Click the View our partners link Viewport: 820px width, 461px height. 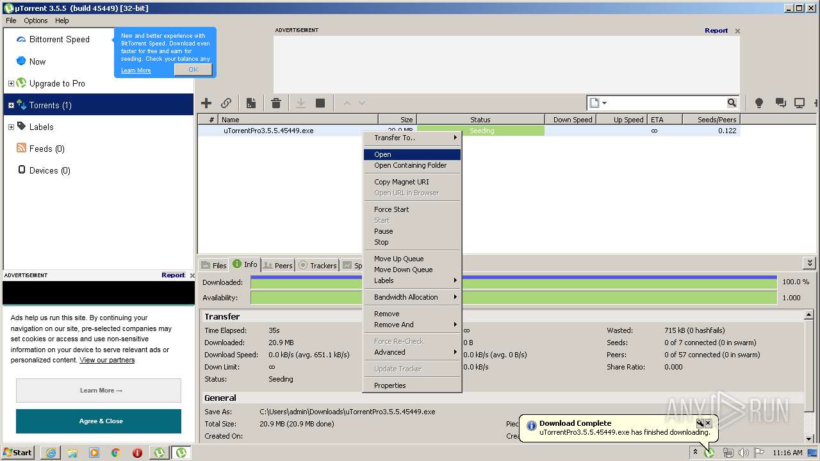107,360
